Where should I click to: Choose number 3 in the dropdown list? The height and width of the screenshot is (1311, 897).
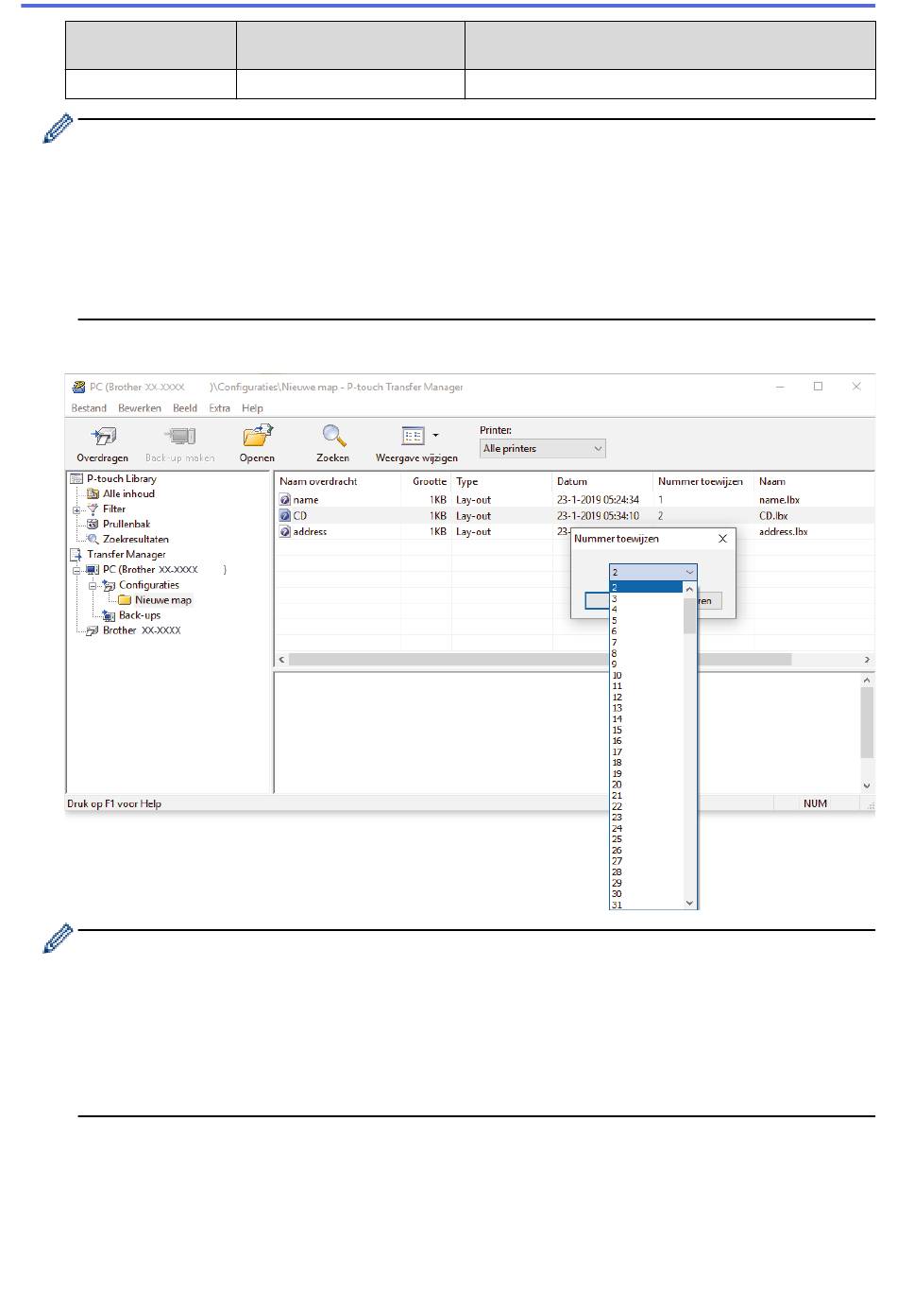pyautogui.click(x=646, y=598)
